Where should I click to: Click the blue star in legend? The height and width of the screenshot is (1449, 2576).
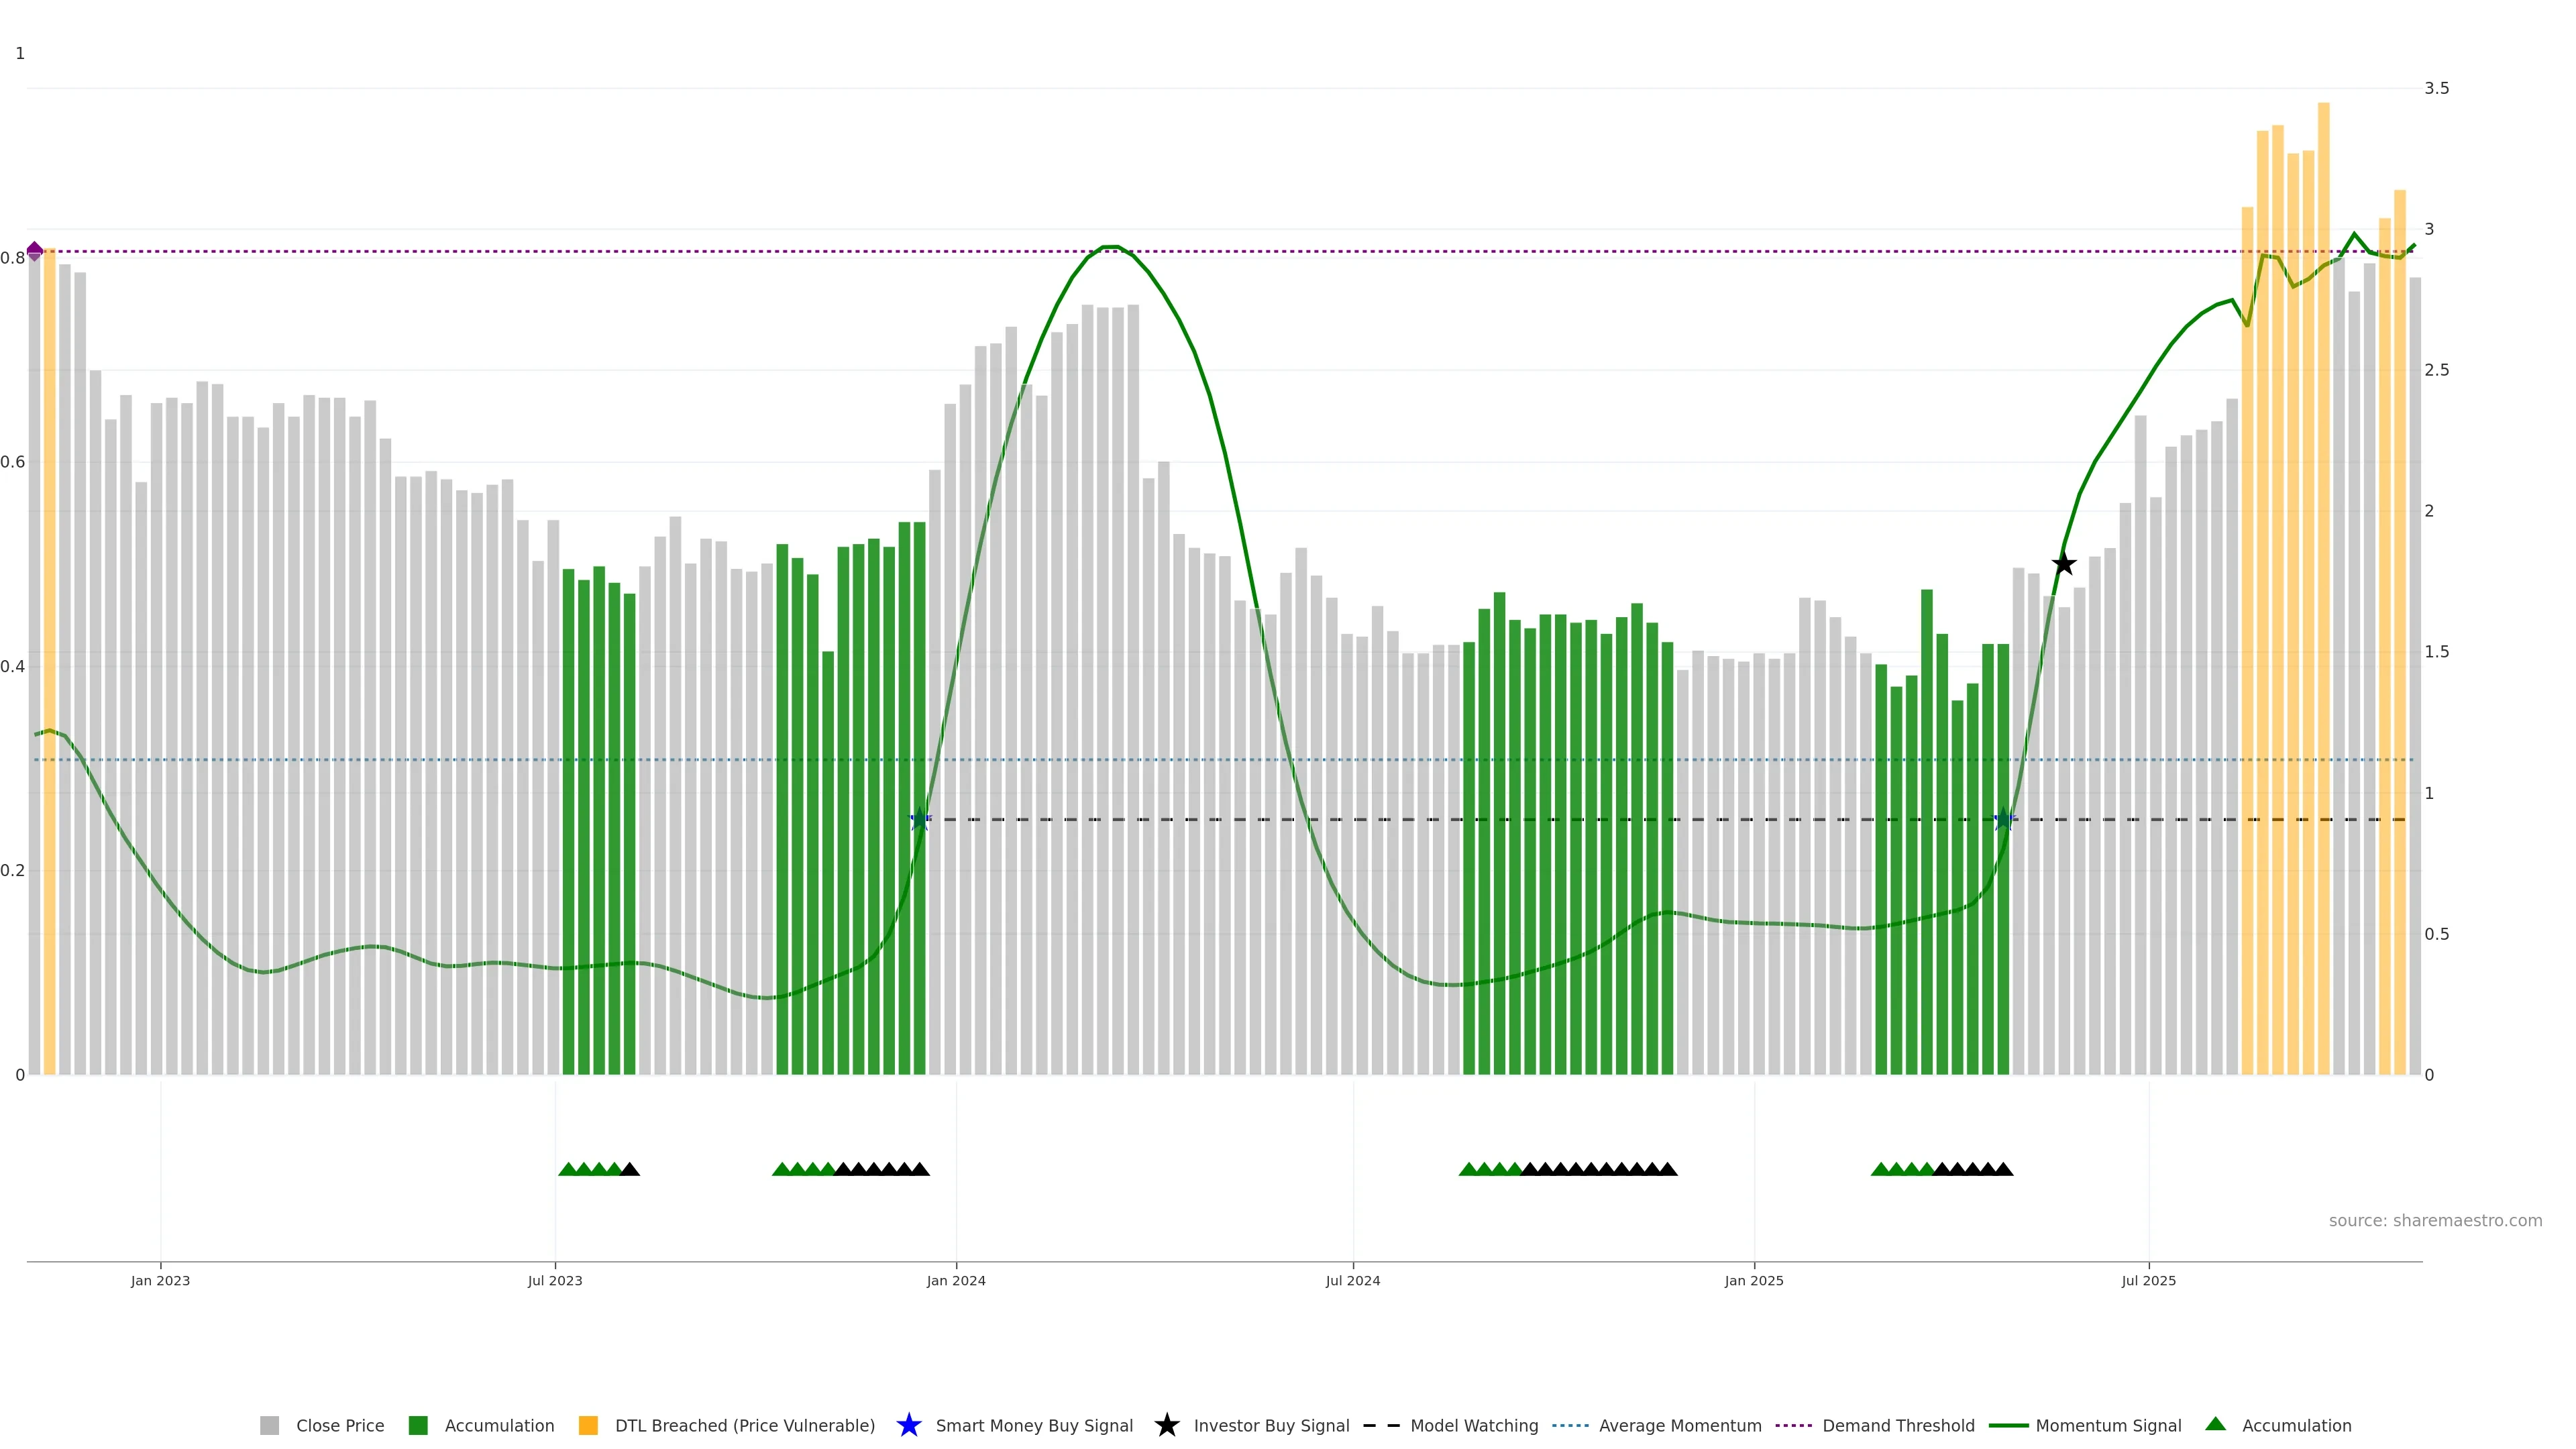[x=908, y=1425]
